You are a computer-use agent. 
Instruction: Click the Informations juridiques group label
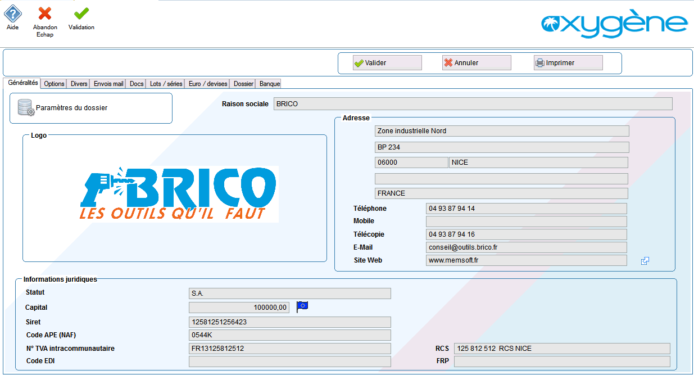(x=60, y=279)
